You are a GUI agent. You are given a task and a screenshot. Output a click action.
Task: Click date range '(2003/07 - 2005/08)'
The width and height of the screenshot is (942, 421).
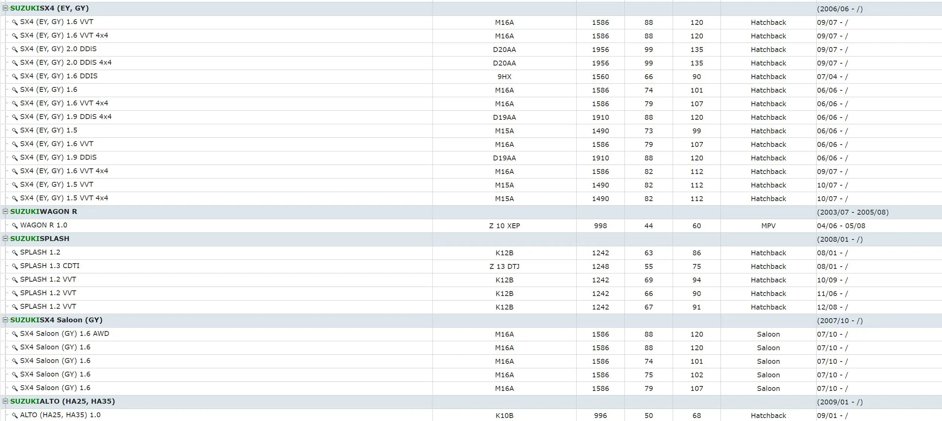853,212
